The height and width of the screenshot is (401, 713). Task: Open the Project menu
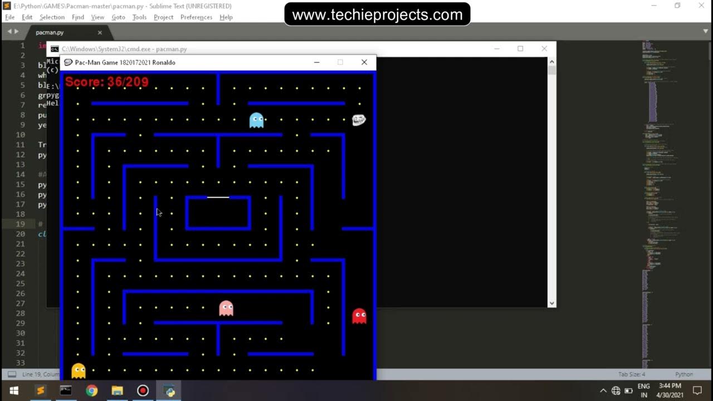click(164, 17)
